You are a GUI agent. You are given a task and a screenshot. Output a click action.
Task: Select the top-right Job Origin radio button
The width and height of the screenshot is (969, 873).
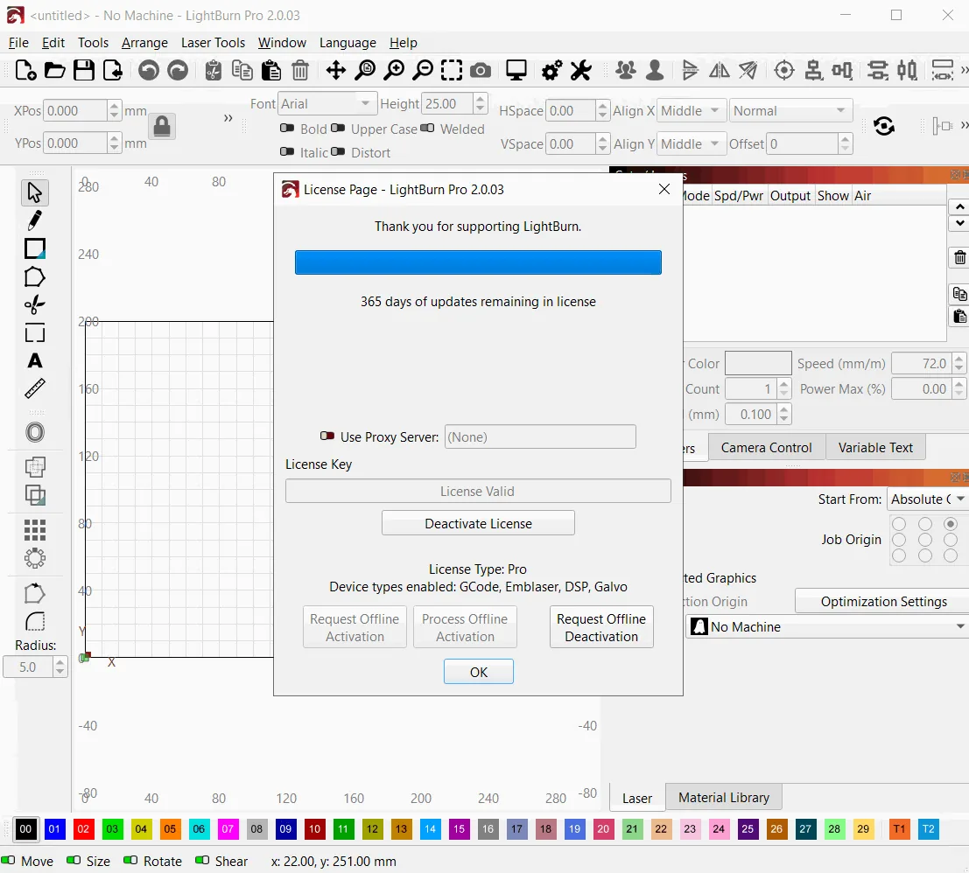pos(951,524)
